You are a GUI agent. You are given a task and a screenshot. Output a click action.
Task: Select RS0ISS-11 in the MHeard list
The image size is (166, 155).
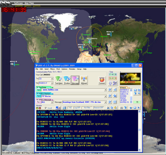pos(124,92)
